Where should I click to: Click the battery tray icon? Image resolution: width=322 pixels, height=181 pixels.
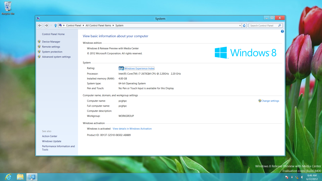click(292, 177)
